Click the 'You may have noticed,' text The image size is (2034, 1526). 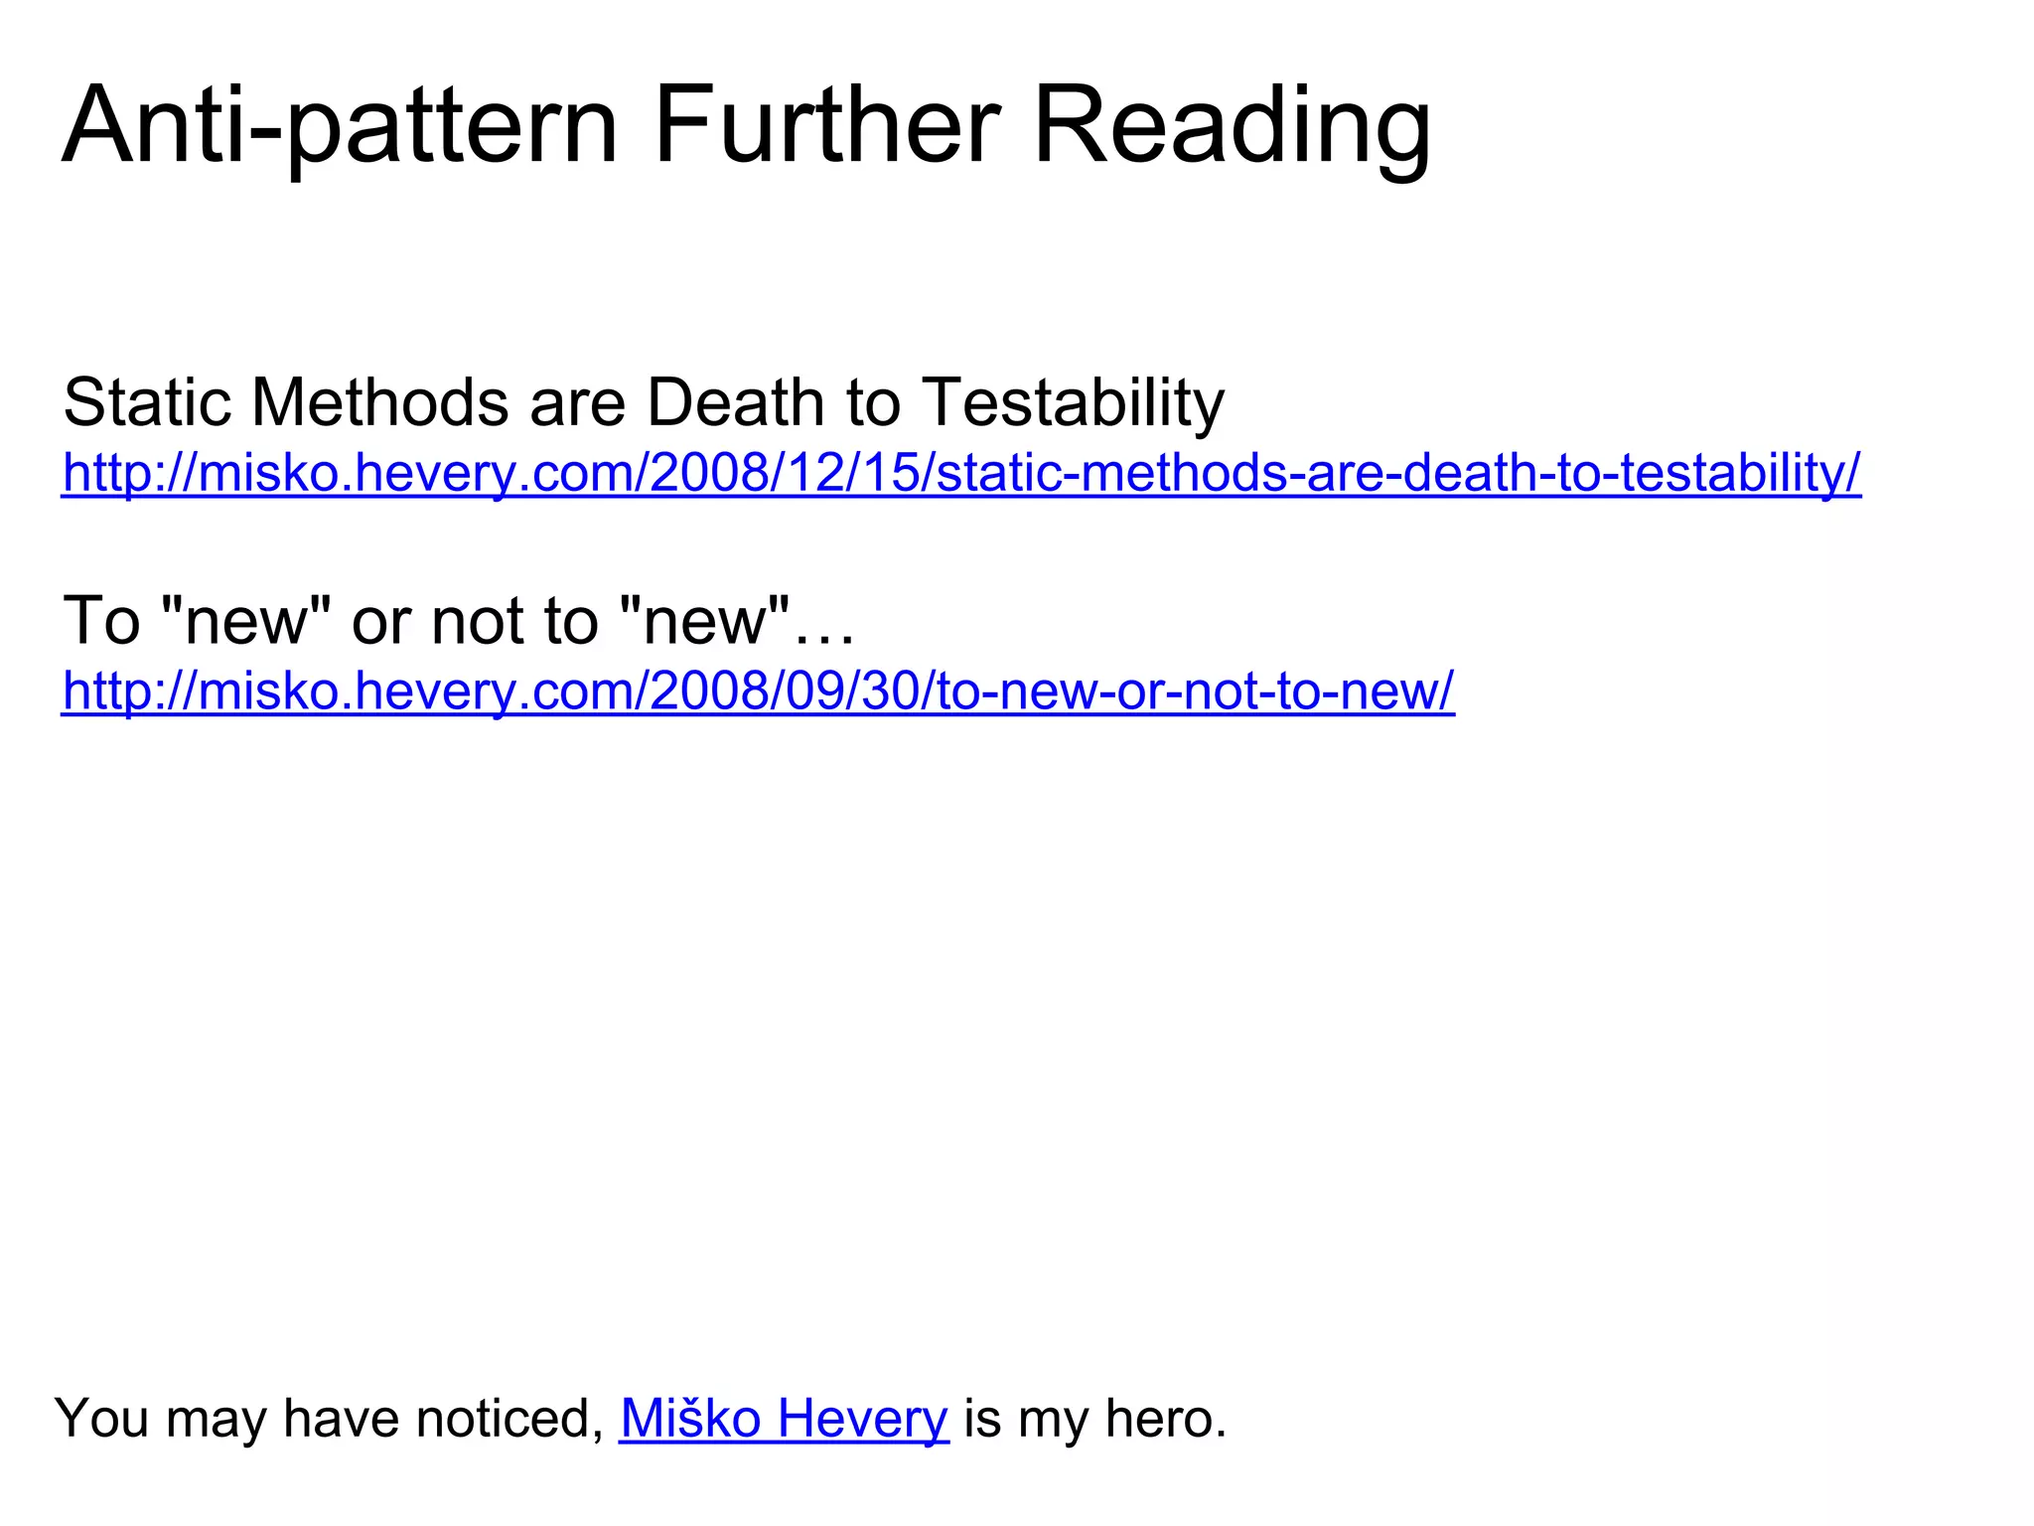[x=330, y=1418]
